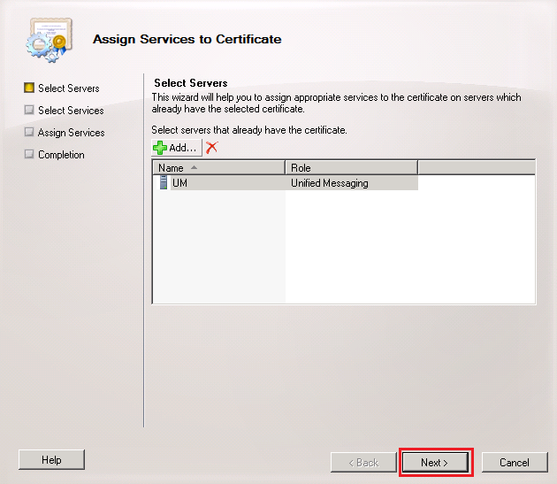Screen dimensions: 557x484
Task: Click the Select Services step label
Action: pyautogui.click(x=71, y=111)
